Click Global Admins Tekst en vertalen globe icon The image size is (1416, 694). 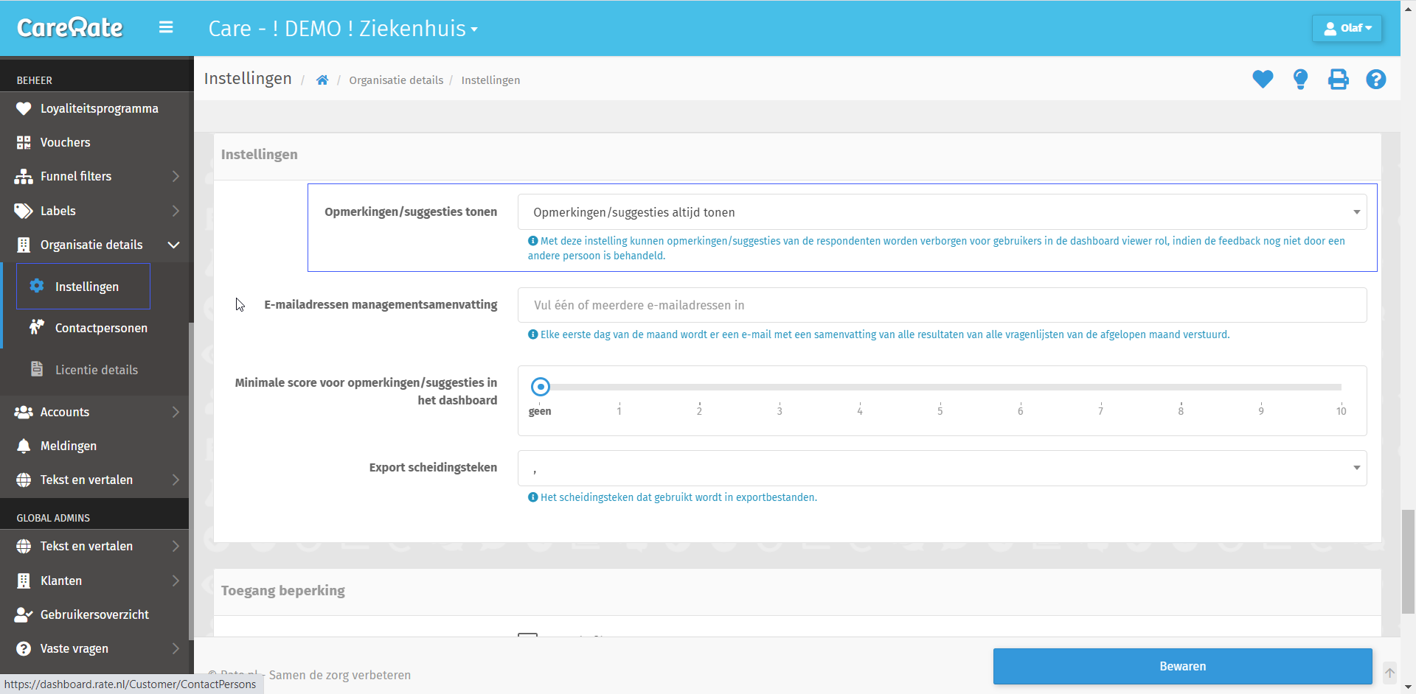pos(24,546)
